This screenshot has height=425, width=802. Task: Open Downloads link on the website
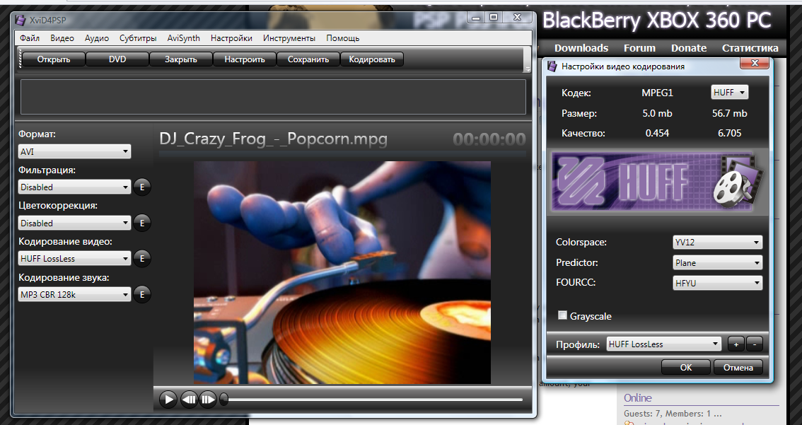pyautogui.click(x=581, y=48)
